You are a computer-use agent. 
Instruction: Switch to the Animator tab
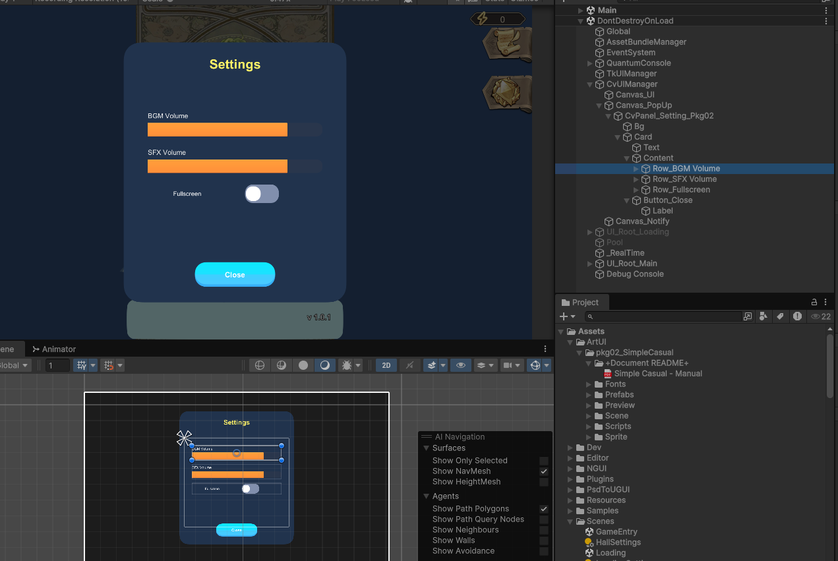pyautogui.click(x=54, y=349)
